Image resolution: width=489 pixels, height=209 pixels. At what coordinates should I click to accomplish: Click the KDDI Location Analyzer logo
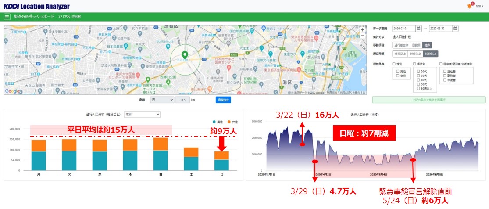(x=36, y=6)
